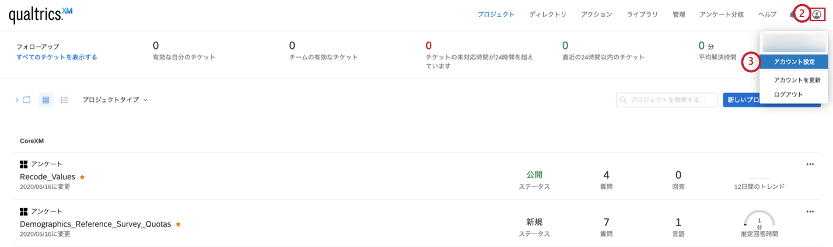Go to the ディレクトリ tab

548,15
